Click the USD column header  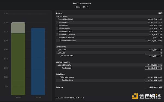160,13
